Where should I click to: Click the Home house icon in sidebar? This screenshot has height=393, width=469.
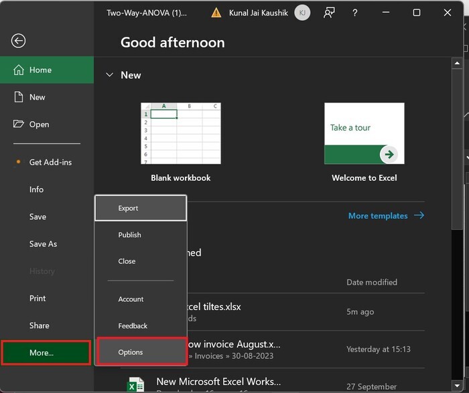[18, 70]
